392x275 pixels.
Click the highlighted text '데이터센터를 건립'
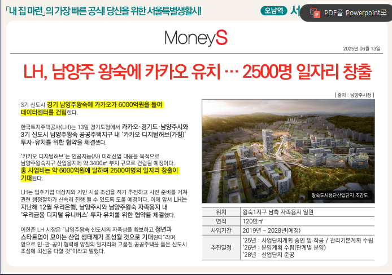pos(43,112)
